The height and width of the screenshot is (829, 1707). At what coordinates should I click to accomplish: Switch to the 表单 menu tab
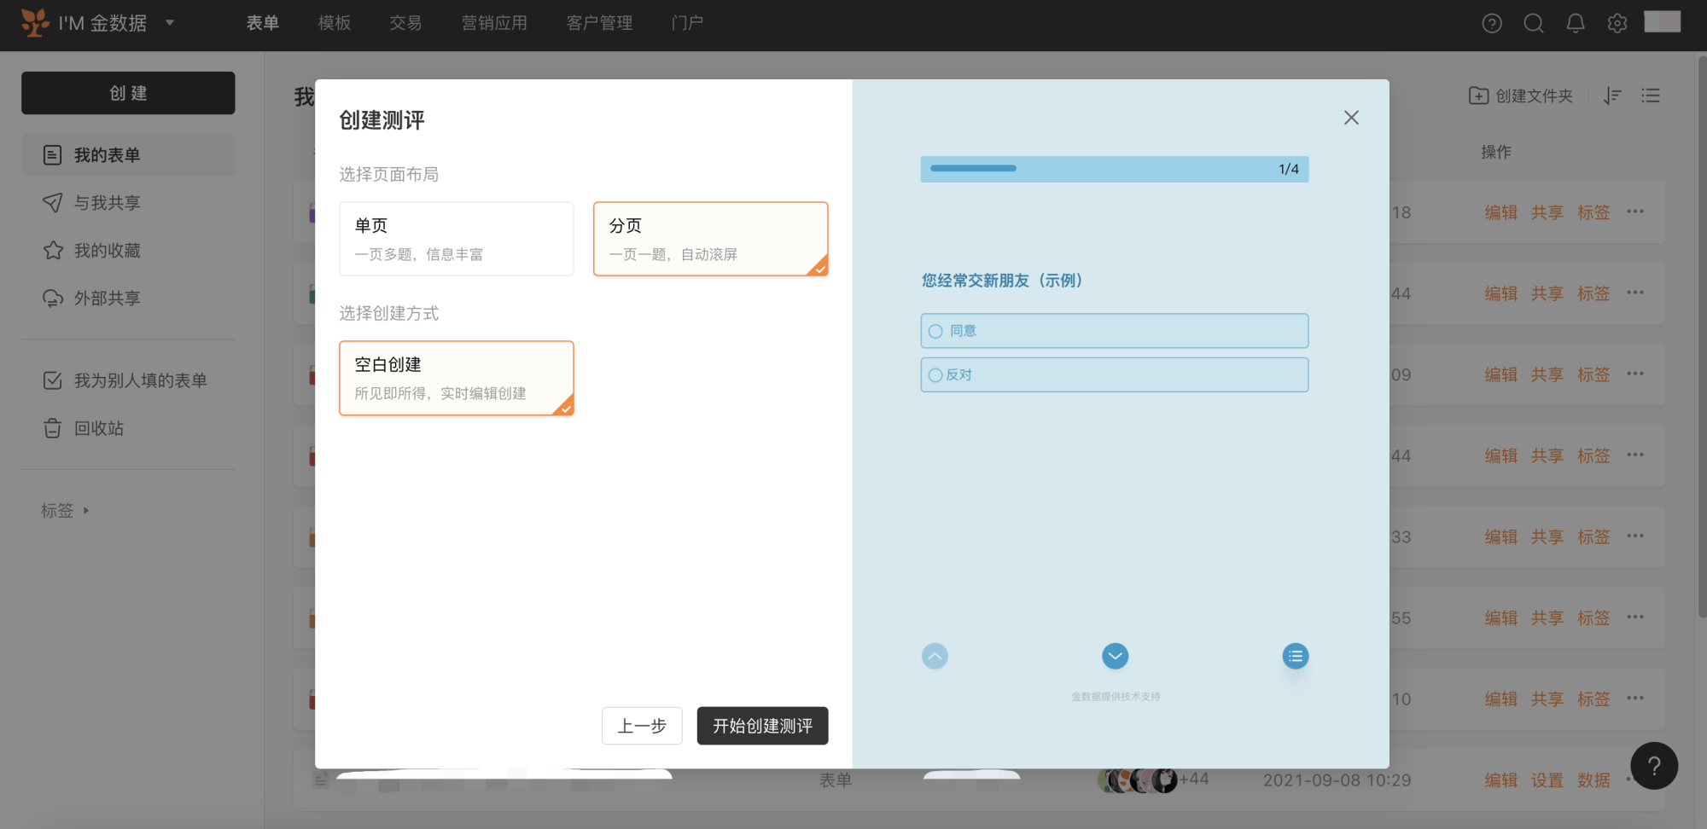click(263, 23)
